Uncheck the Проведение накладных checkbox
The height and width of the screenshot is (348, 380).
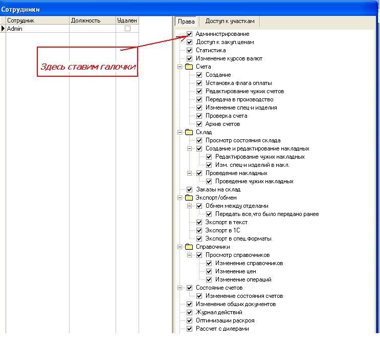click(199, 173)
